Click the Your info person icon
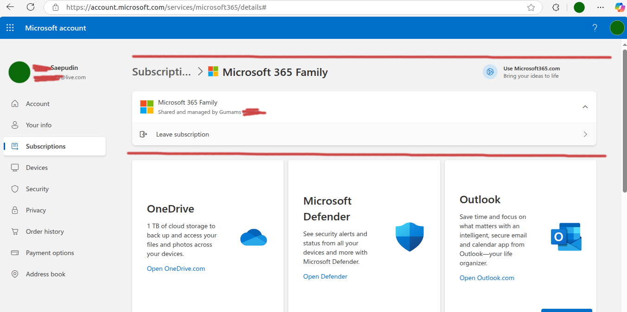The image size is (627, 312). pyautogui.click(x=15, y=125)
